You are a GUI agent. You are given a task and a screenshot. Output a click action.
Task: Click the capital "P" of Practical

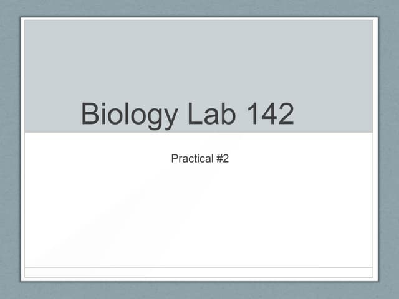(x=175, y=159)
